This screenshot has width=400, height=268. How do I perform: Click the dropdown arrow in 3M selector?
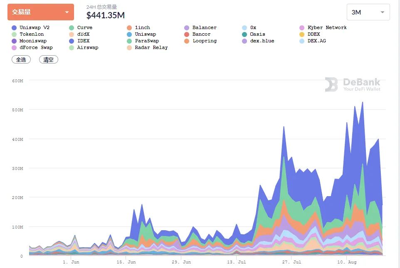click(x=382, y=12)
